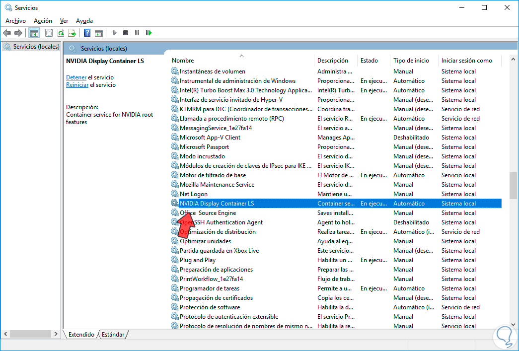The image size is (519, 351).
Task: Click the Export List toolbar icon
Action: click(x=72, y=33)
